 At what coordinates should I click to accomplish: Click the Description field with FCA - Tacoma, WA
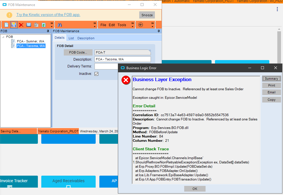(122, 59)
